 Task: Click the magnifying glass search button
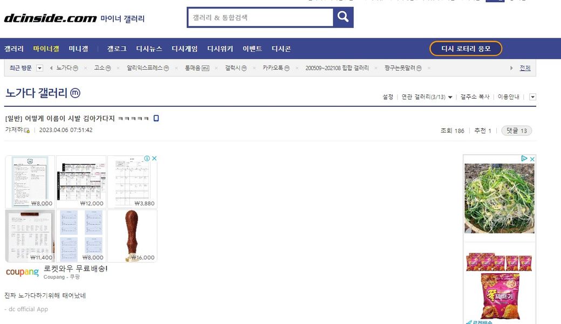(x=343, y=17)
